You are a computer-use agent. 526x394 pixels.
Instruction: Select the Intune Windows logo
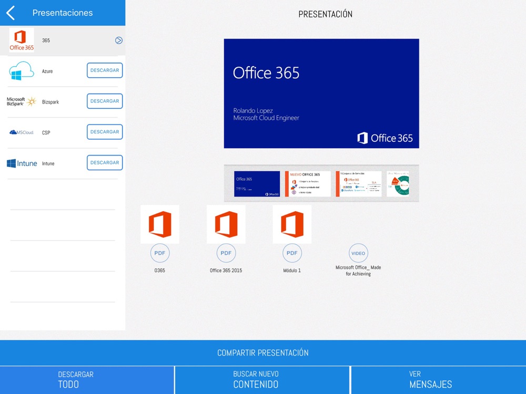click(x=22, y=163)
